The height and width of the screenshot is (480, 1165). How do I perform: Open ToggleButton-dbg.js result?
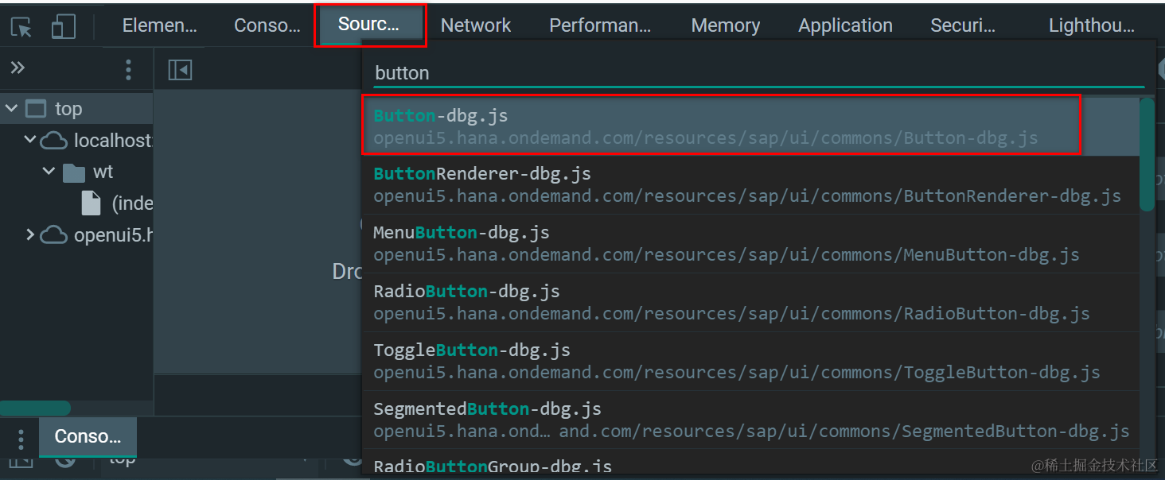click(x=750, y=361)
